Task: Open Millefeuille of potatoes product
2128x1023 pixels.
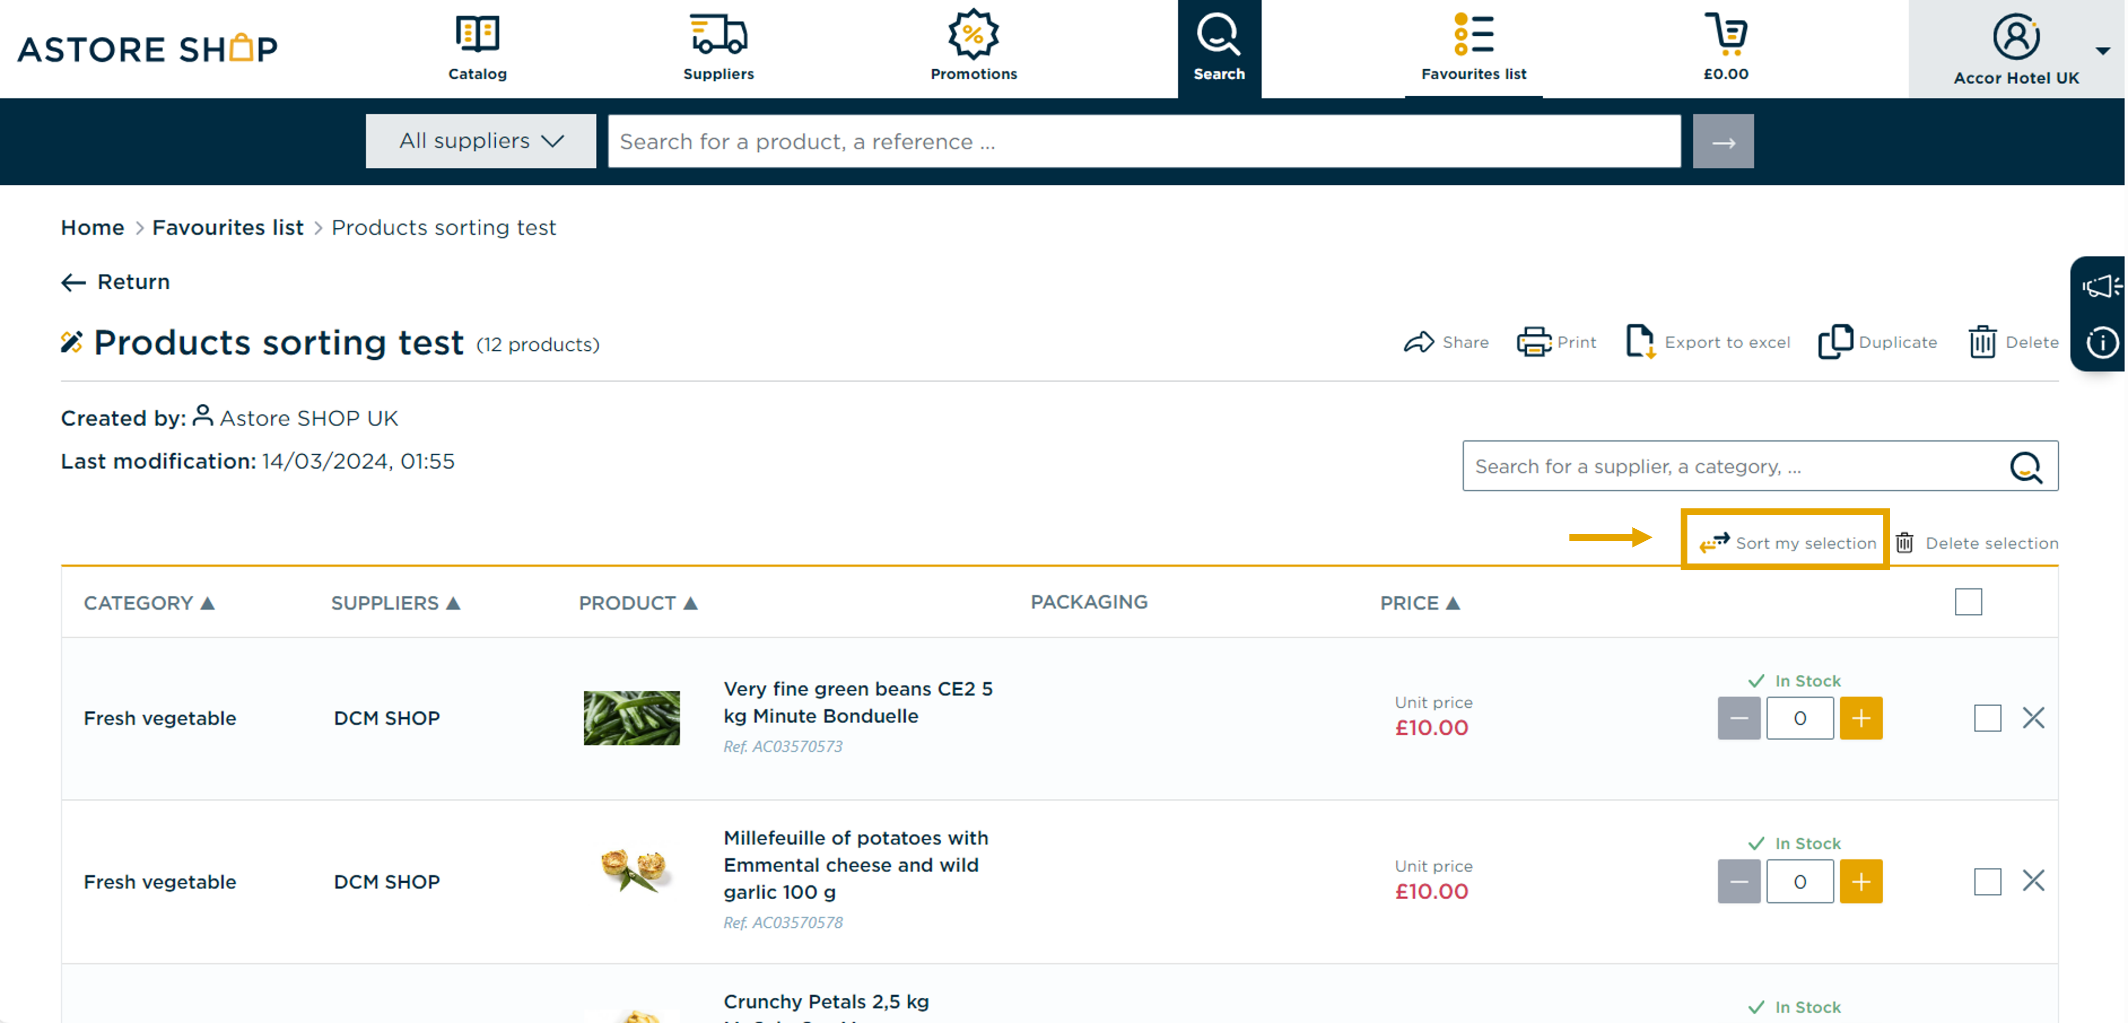Action: pos(856,865)
